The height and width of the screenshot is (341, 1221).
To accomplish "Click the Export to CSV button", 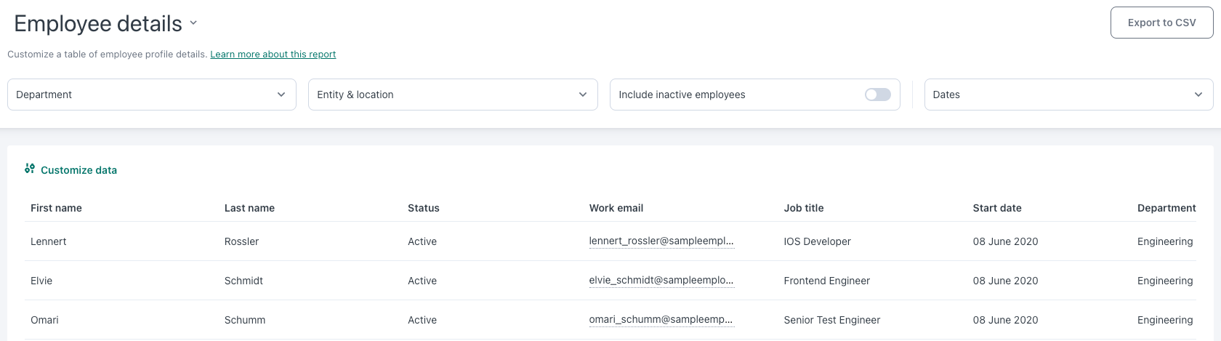I will click(1161, 23).
